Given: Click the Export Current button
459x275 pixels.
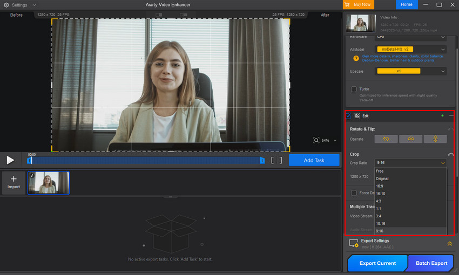Looking at the screenshot, I should point(377,263).
